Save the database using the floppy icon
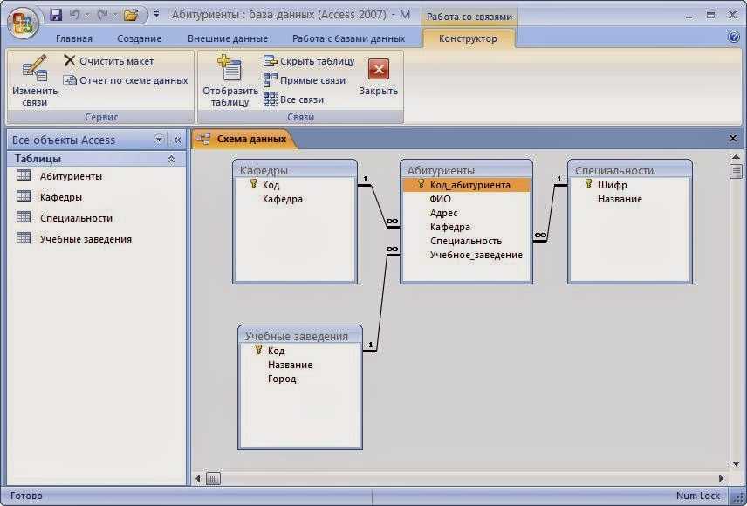The width and height of the screenshot is (747, 506). pyautogui.click(x=56, y=15)
